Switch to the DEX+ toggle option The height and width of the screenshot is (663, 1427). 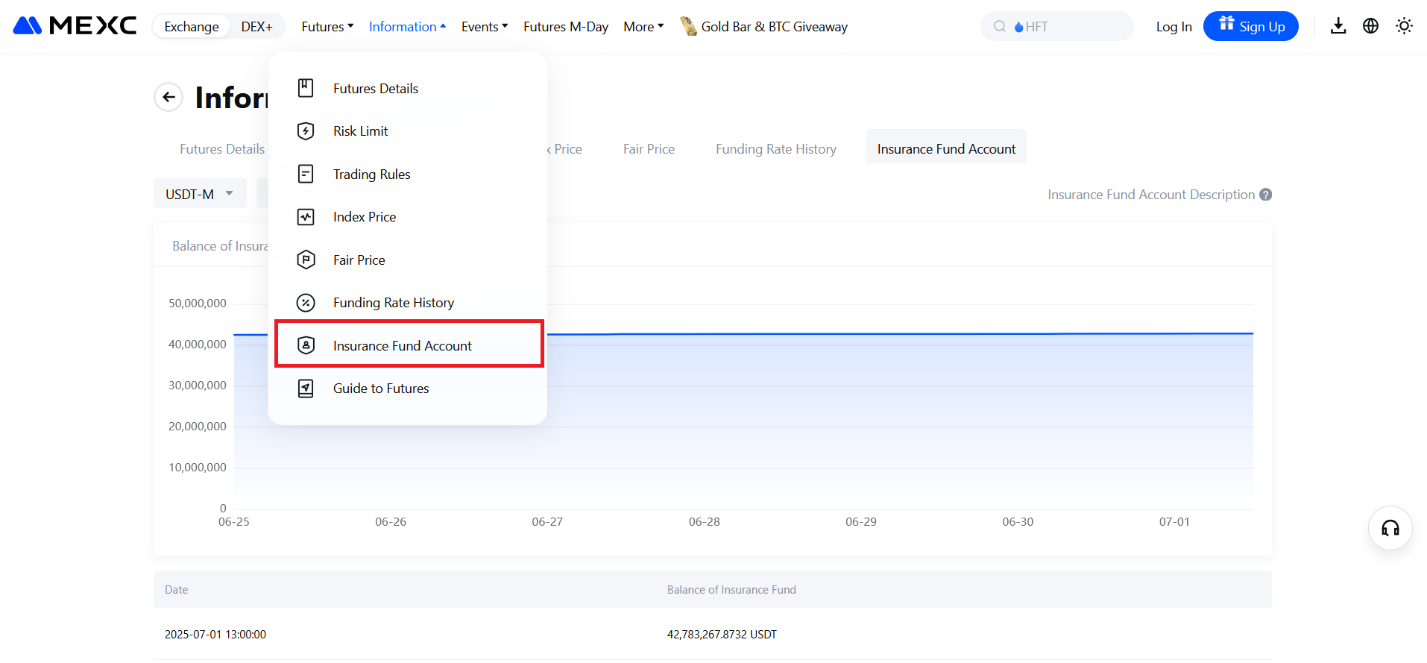coord(256,27)
